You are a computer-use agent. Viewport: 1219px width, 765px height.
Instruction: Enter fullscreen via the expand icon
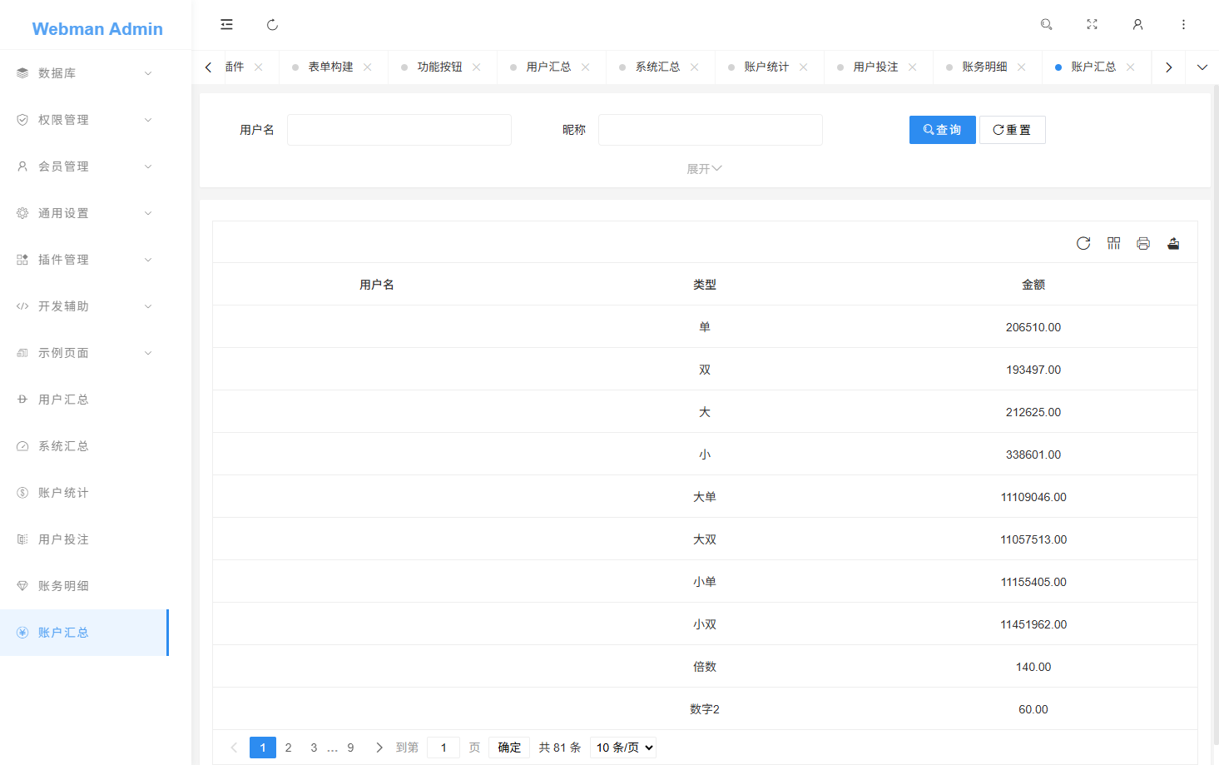(1092, 24)
